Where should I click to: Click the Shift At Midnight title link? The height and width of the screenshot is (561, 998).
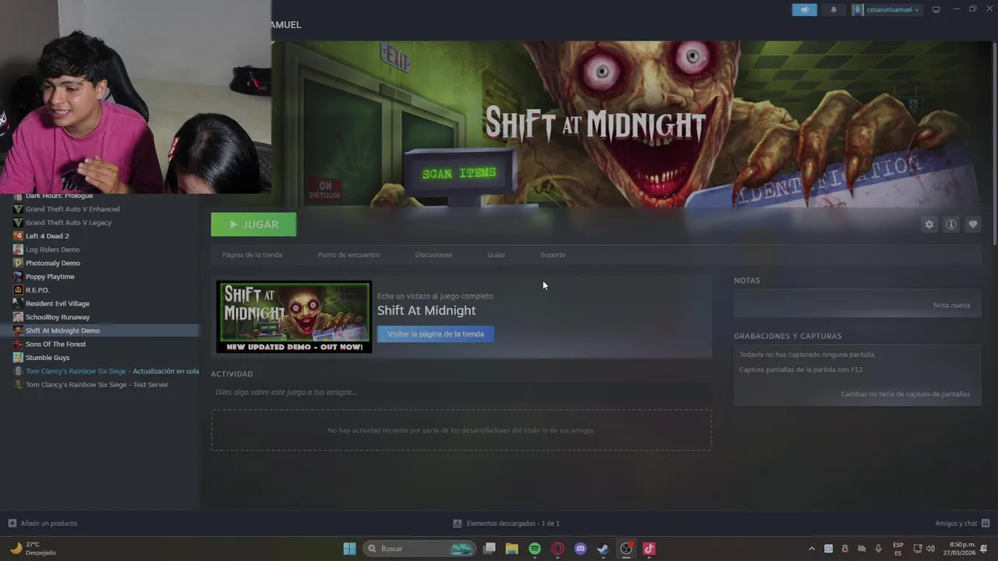[426, 310]
